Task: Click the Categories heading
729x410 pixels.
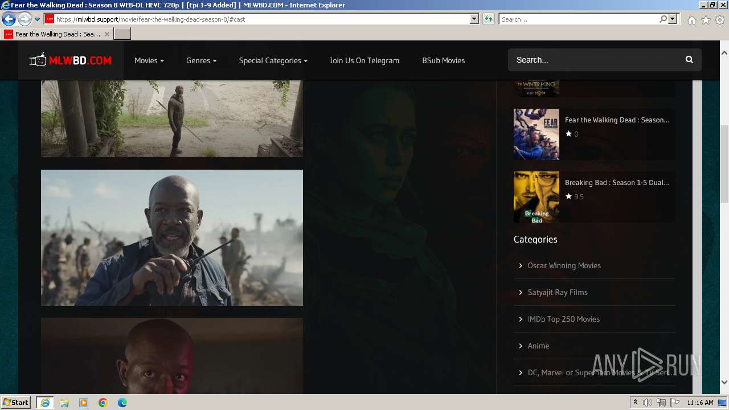Action: tap(535, 239)
